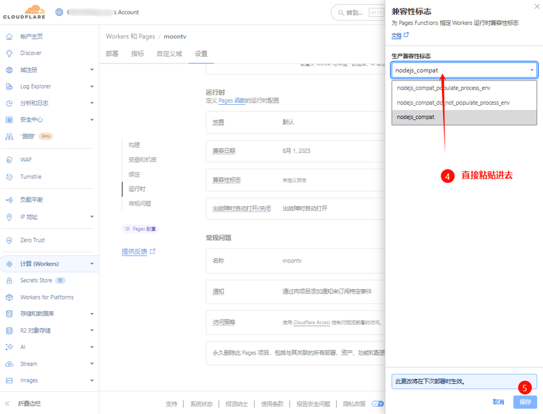Collapse the sidebar using double-chevron icon
This screenshot has height=414, width=543.
(x=8, y=404)
